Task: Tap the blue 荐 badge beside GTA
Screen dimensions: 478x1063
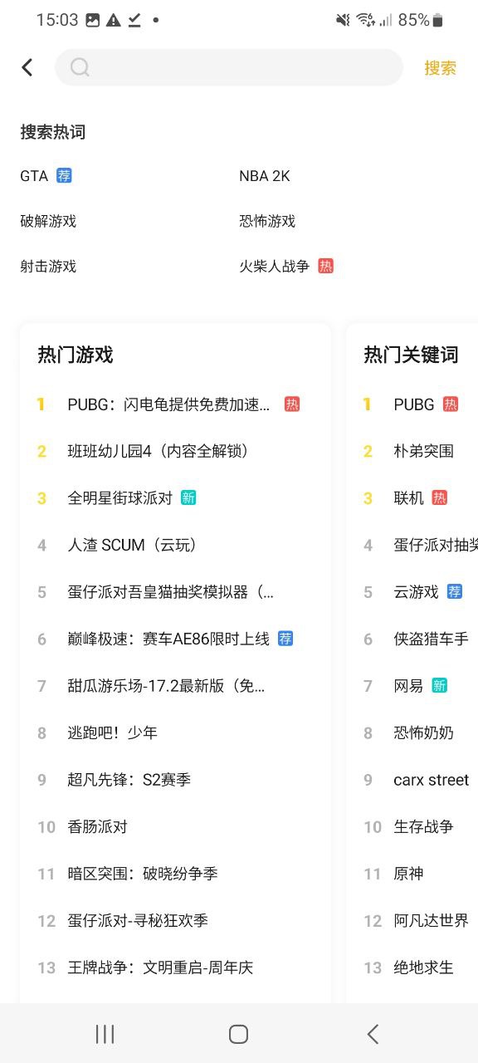Action: click(x=64, y=175)
